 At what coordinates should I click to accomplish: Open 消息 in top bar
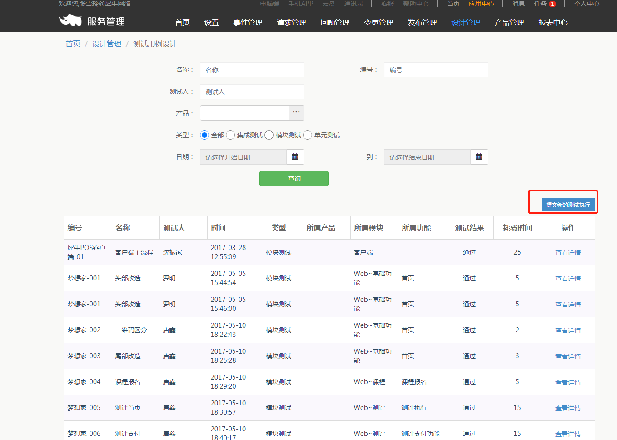[518, 4]
